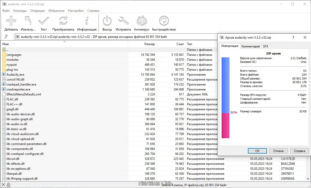Click the Languages folder icon
The height and width of the screenshot is (188, 311).
pyautogui.click(x=4, y=55)
